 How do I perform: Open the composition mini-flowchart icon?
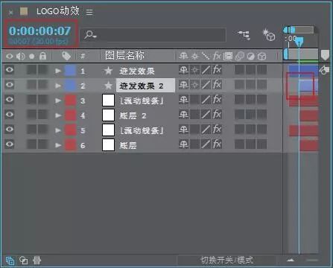[244, 35]
